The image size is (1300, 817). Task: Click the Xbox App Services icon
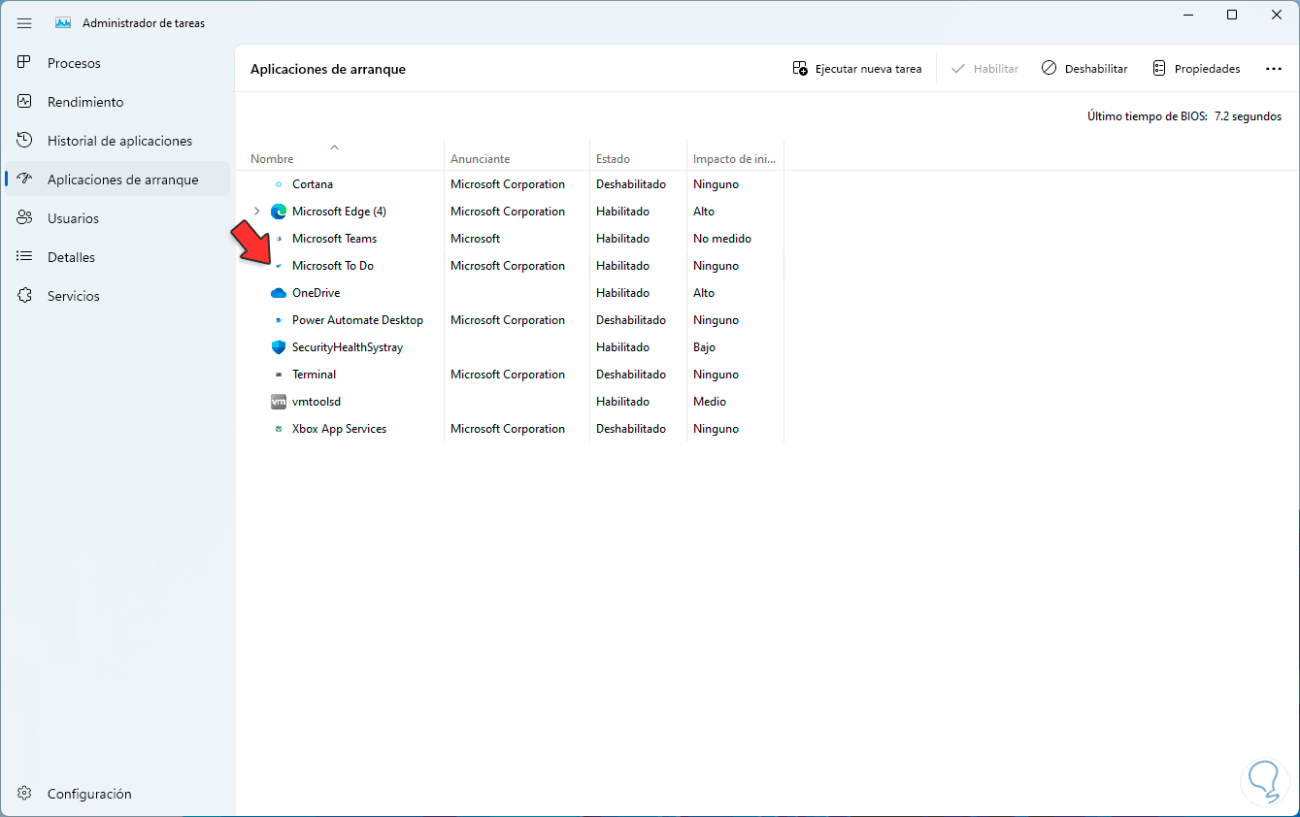click(279, 429)
